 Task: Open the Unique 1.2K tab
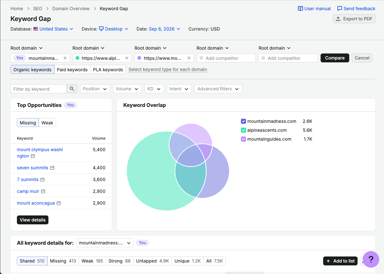click(x=188, y=261)
